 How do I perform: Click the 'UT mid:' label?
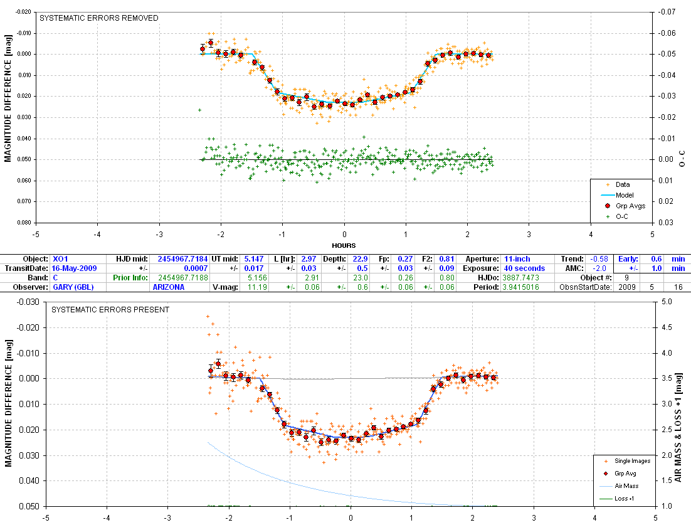pos(225,259)
